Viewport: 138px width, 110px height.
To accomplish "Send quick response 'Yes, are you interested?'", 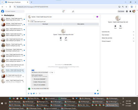I will [x=39, y=79].
